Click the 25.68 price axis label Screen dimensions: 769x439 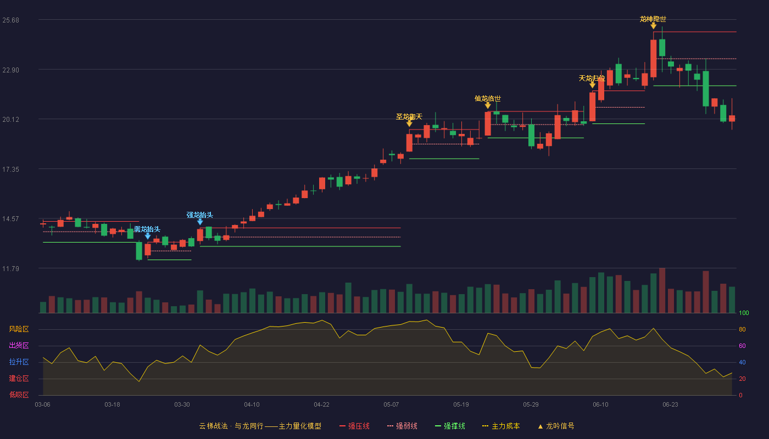11,20
